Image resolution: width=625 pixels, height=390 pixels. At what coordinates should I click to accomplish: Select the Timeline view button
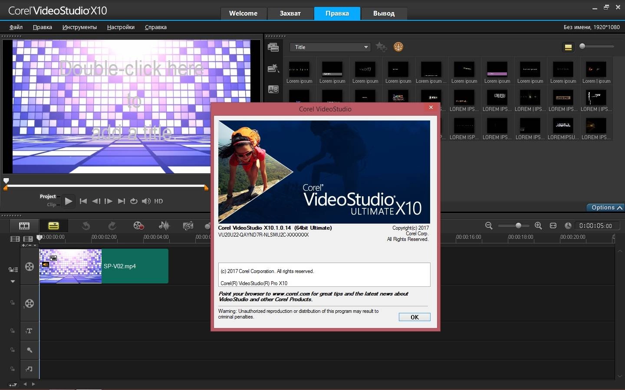[x=53, y=226]
